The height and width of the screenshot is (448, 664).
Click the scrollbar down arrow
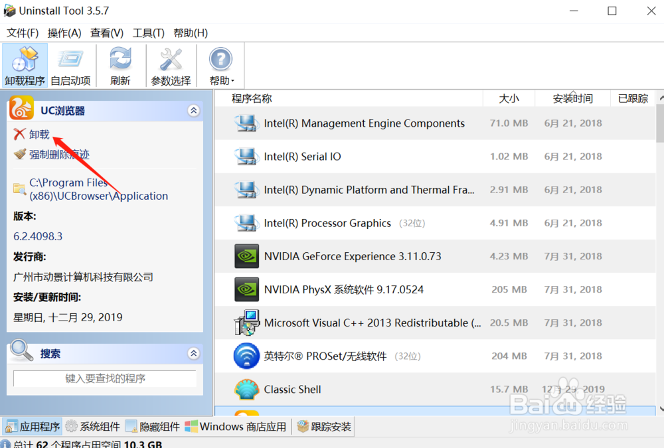click(661, 409)
